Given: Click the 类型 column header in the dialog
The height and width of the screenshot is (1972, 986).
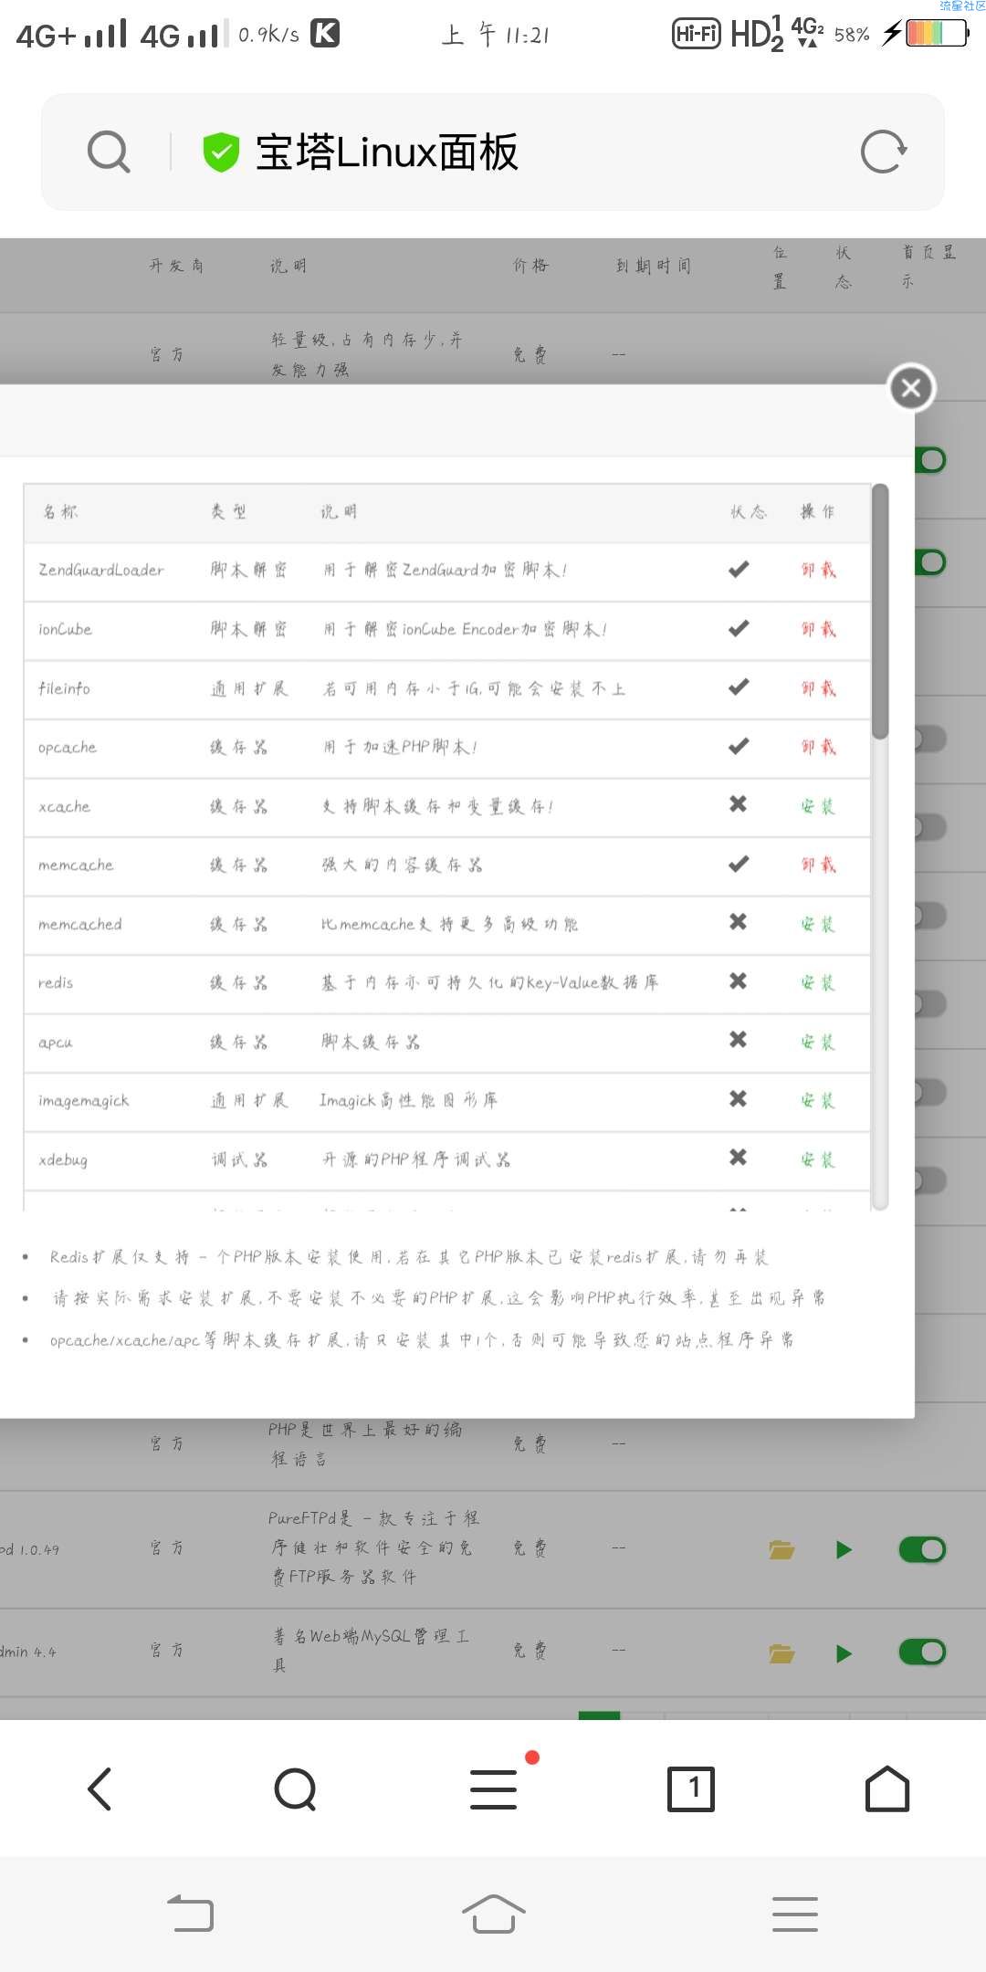Looking at the screenshot, I should pos(228,512).
